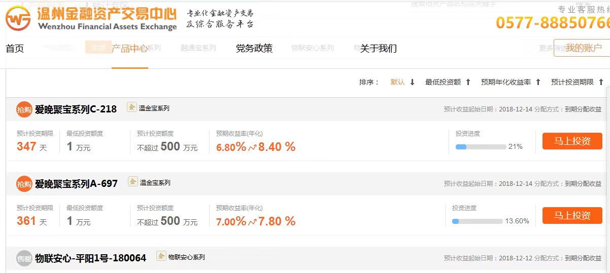610x273 pixels.
Task: Click the 6.80% to 8.40% expected yield text
Action: tap(256, 147)
